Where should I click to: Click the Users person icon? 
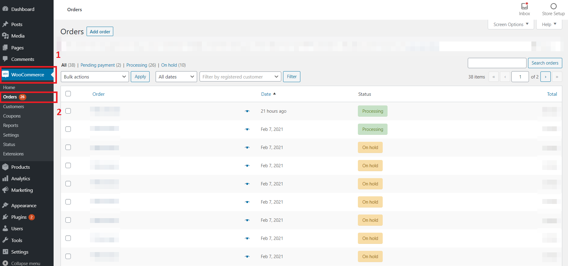5,228
